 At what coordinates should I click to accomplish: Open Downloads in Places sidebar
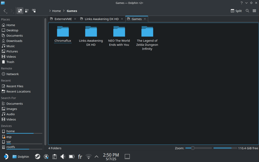(14, 41)
